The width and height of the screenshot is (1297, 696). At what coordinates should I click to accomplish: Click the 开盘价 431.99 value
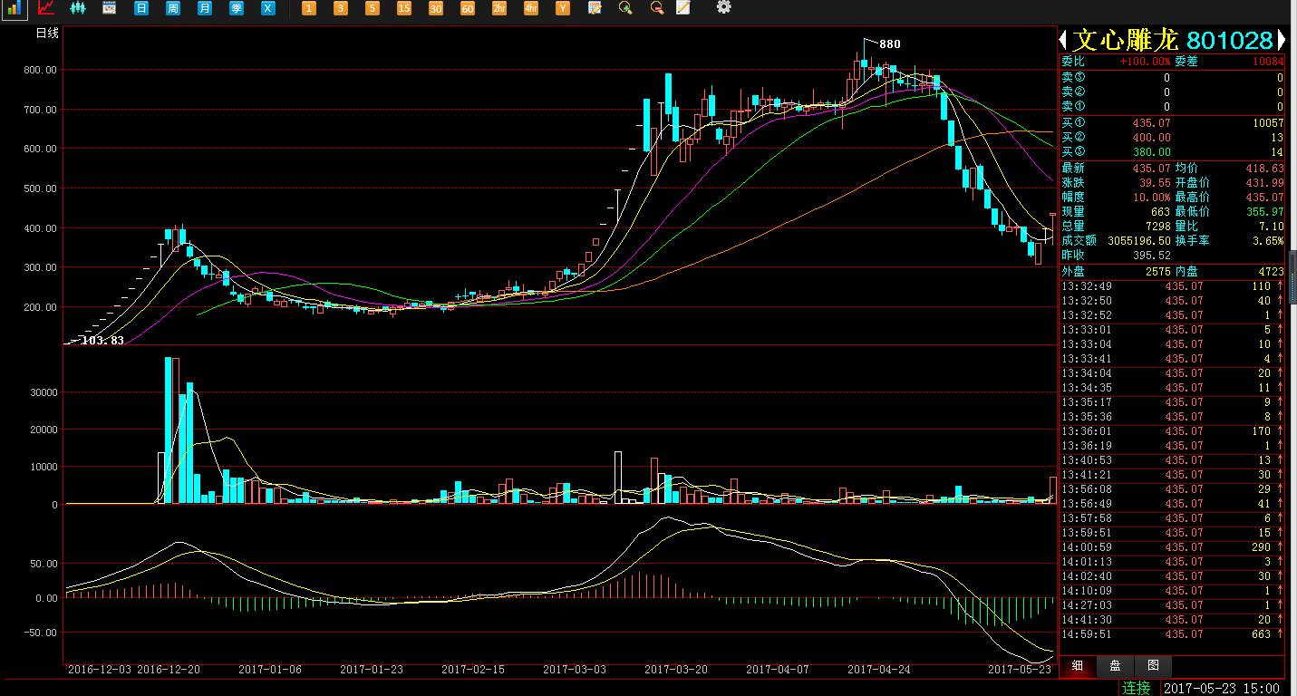click(1264, 182)
